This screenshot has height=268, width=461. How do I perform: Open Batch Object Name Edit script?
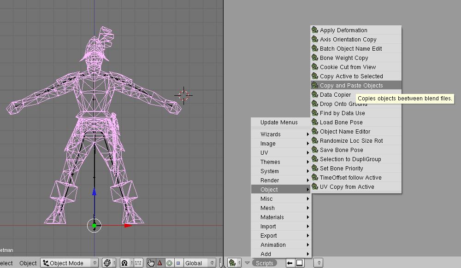pyautogui.click(x=356, y=49)
